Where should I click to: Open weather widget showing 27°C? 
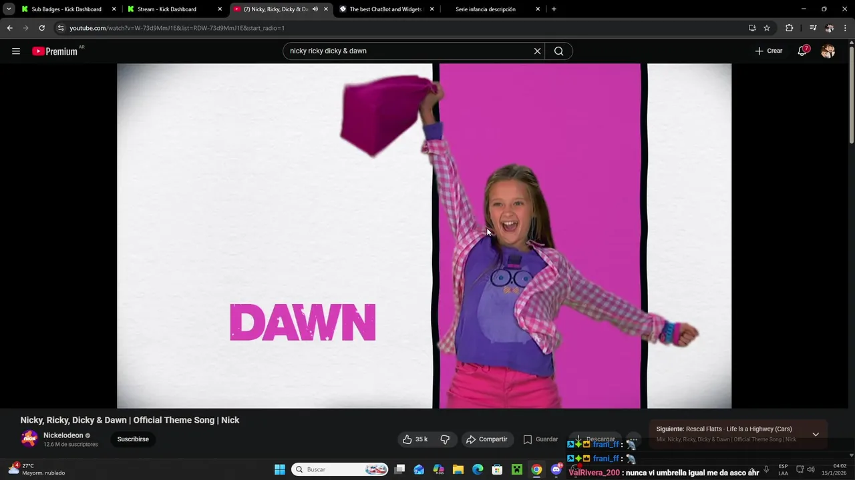pyautogui.click(x=37, y=469)
